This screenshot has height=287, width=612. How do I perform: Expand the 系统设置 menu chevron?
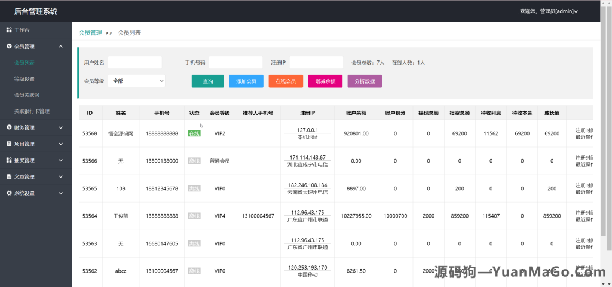click(x=61, y=193)
